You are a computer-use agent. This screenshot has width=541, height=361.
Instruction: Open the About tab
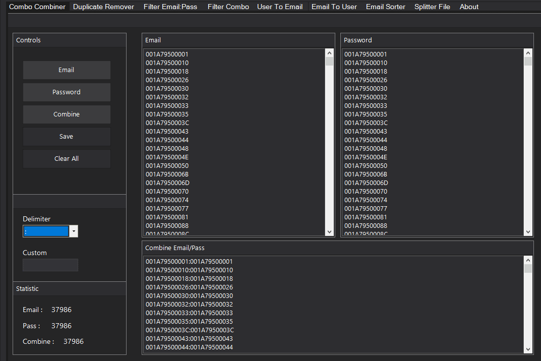click(x=469, y=7)
